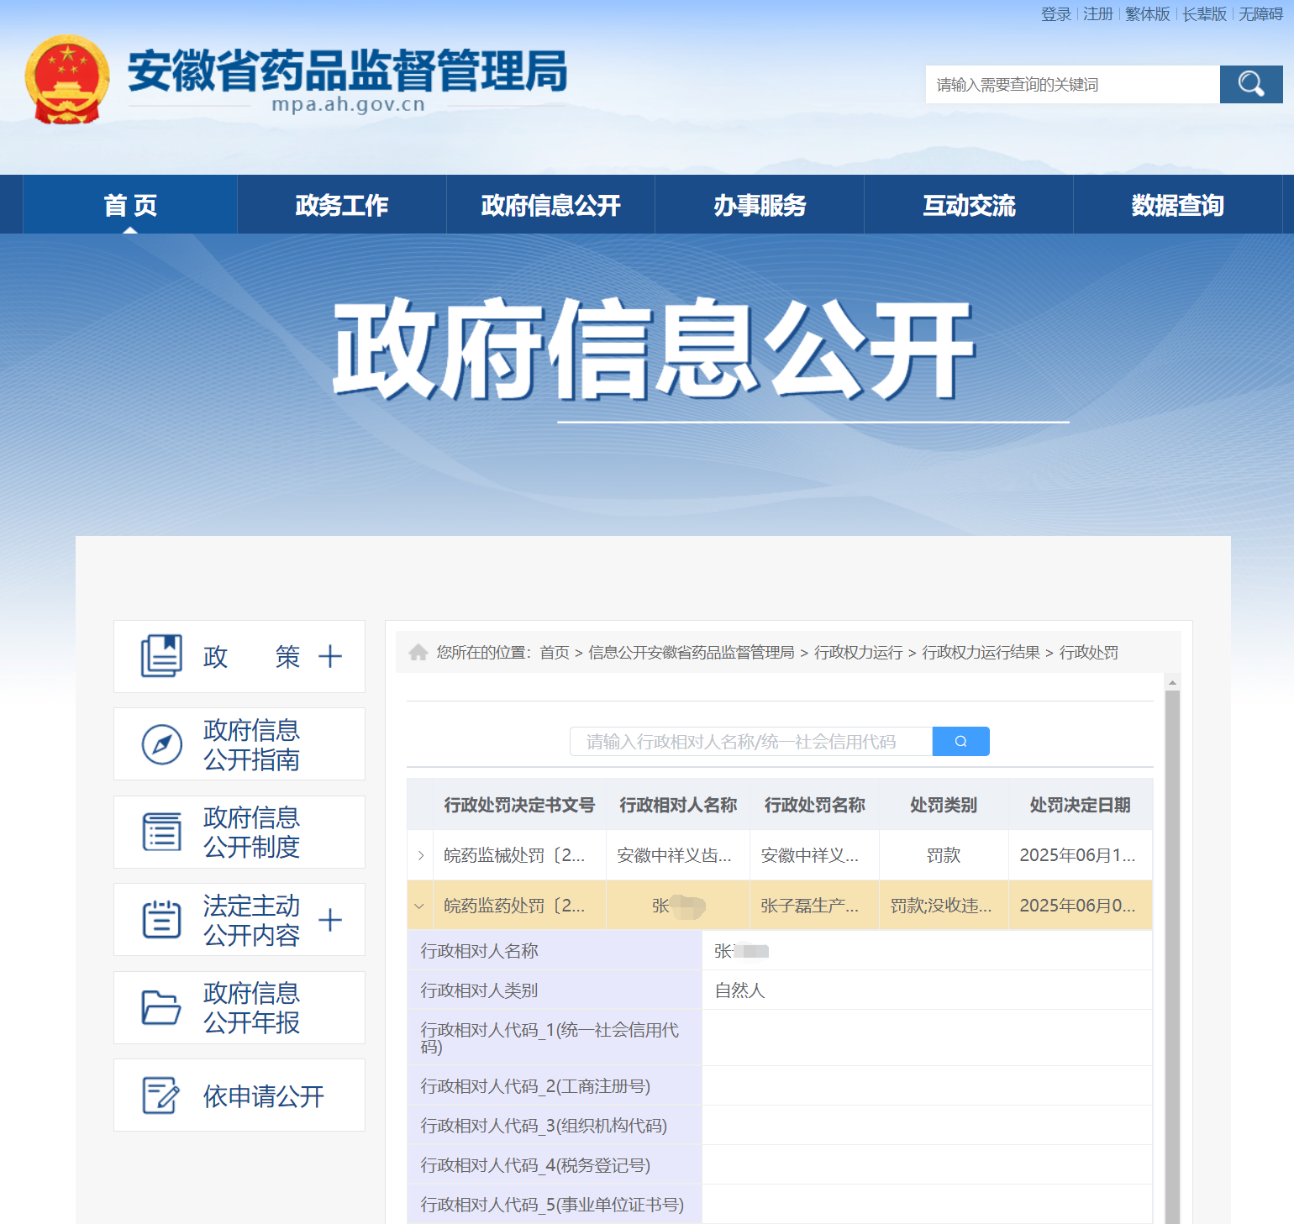Open 政府信息公开制度 sidebar item
This screenshot has width=1294, height=1224.
pyautogui.click(x=239, y=832)
